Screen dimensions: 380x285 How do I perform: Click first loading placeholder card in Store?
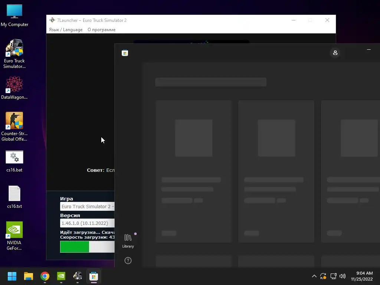pyautogui.click(x=194, y=171)
